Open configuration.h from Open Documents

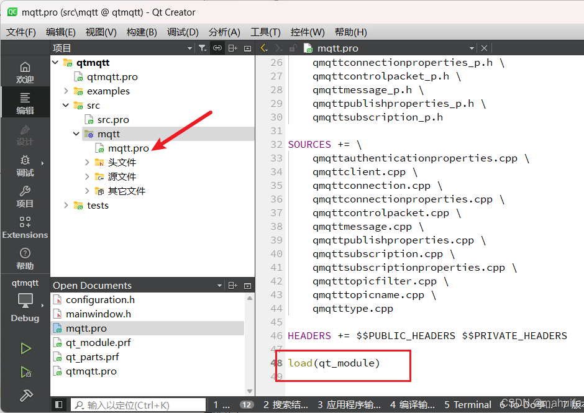point(100,300)
